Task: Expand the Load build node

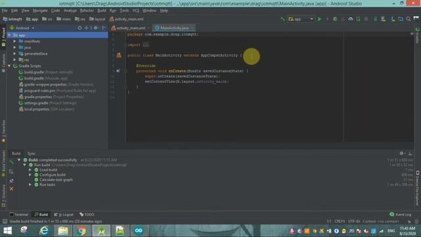Action: [x=30, y=170]
